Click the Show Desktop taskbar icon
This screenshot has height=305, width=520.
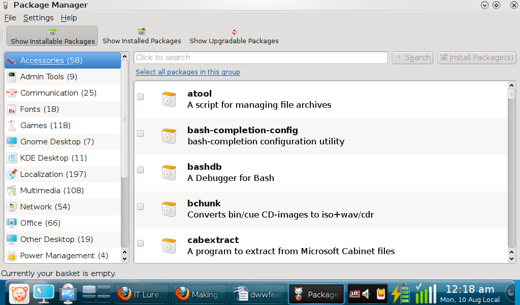point(44,294)
